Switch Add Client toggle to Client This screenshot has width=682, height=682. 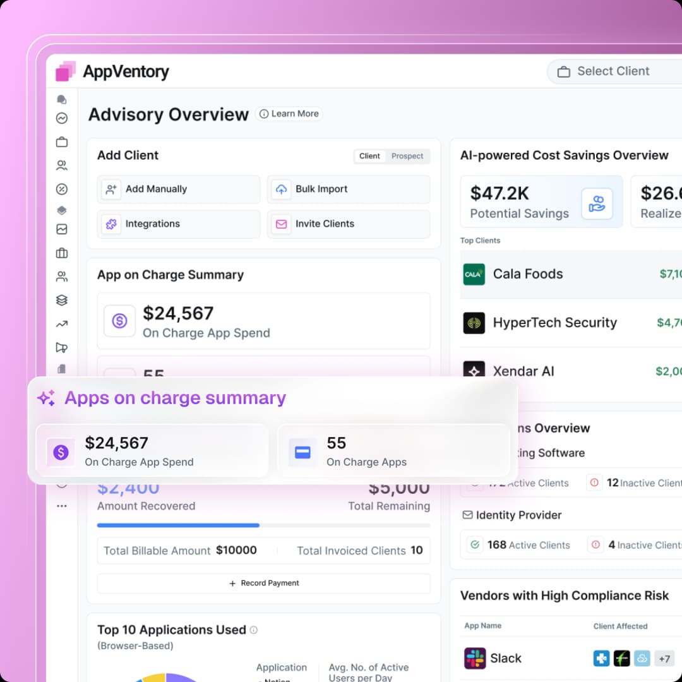click(369, 156)
